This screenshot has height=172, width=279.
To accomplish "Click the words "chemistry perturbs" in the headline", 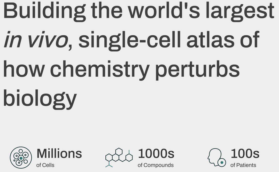I will click(145, 70).
